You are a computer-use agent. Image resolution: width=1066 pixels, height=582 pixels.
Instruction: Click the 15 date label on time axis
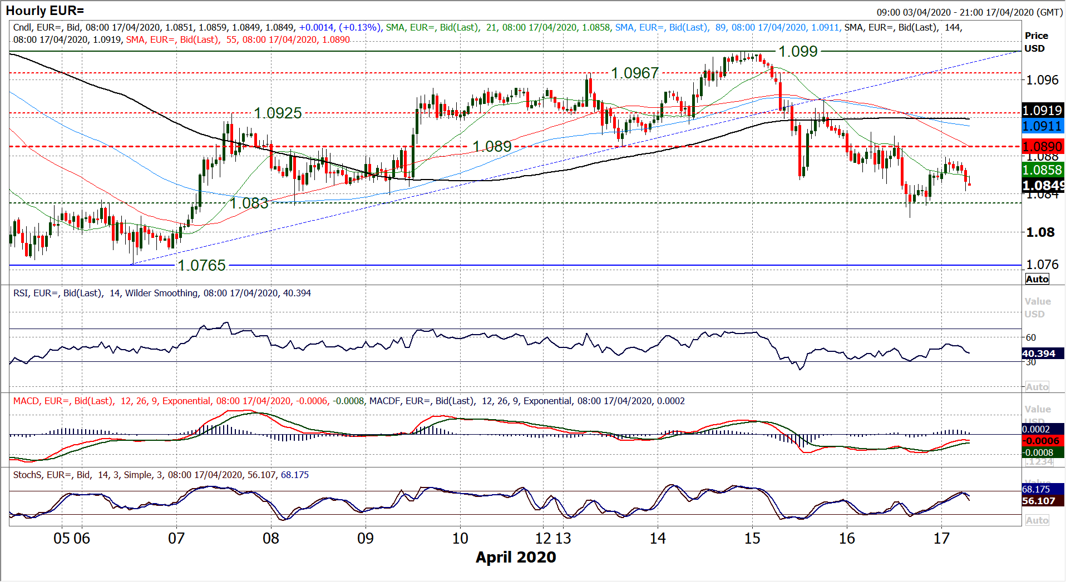(752, 538)
